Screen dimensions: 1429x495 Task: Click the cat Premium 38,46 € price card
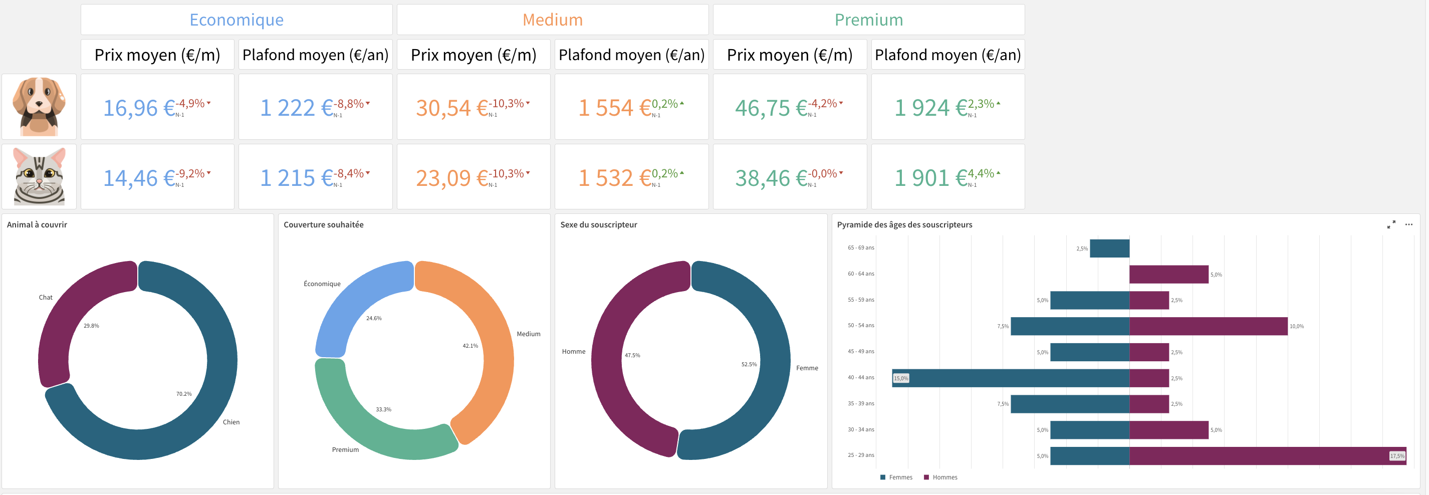pos(790,176)
